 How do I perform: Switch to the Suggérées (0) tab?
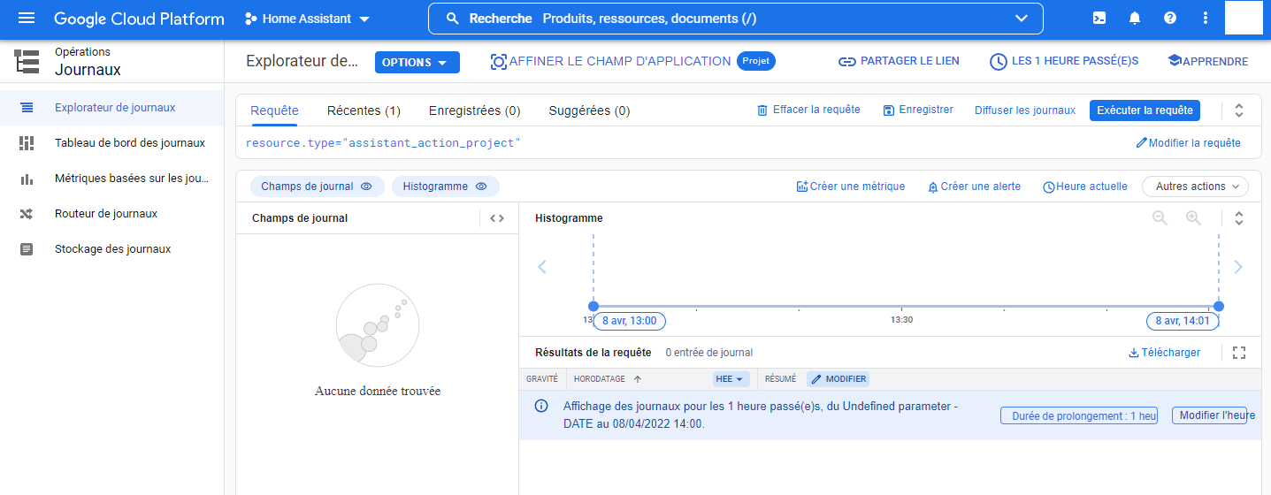coord(589,110)
